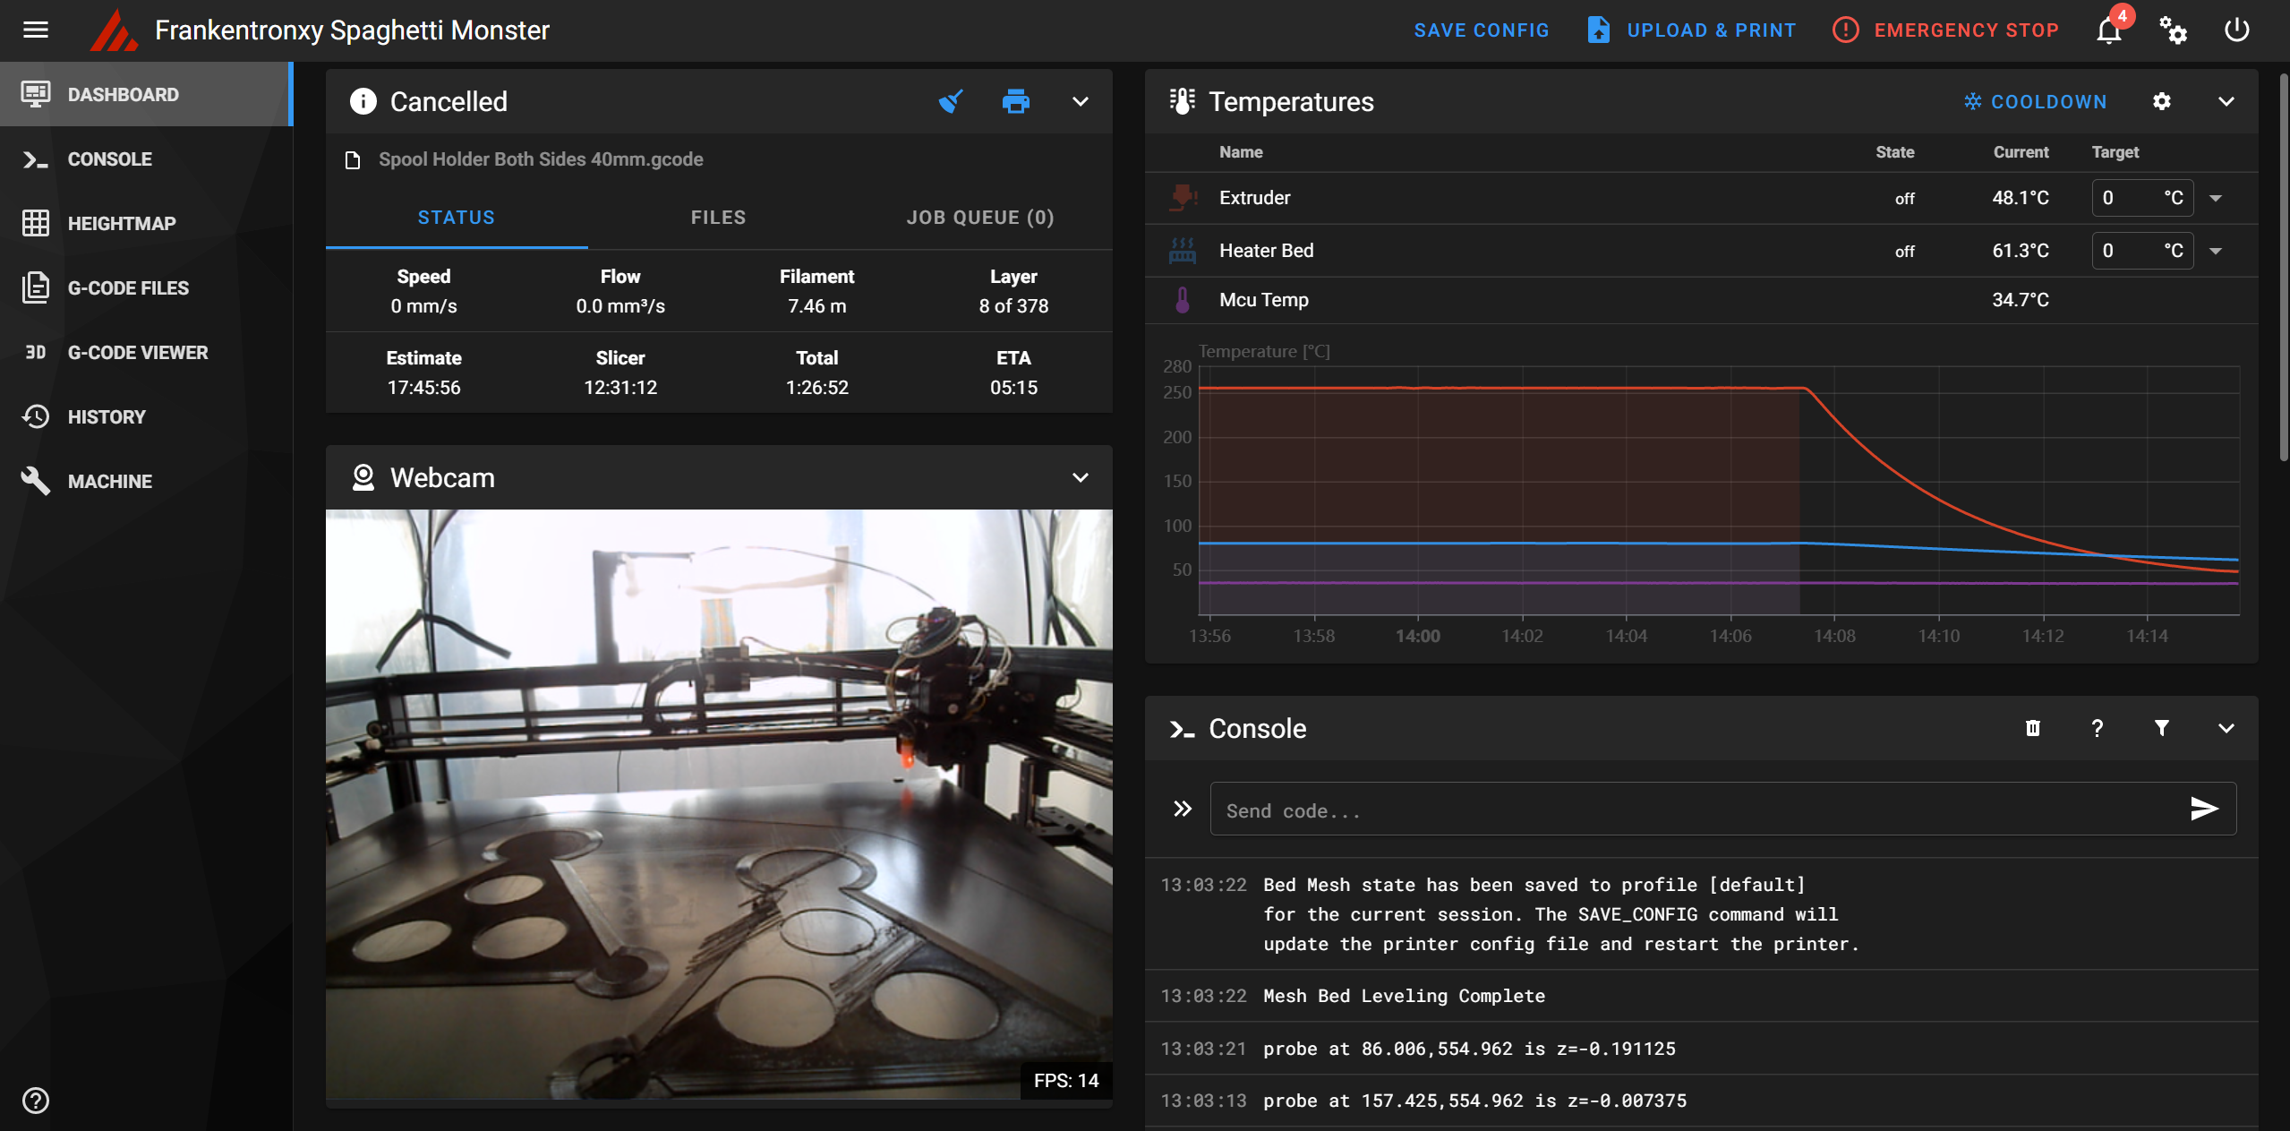Click the Temperatures panel thermometer icon

click(1183, 101)
